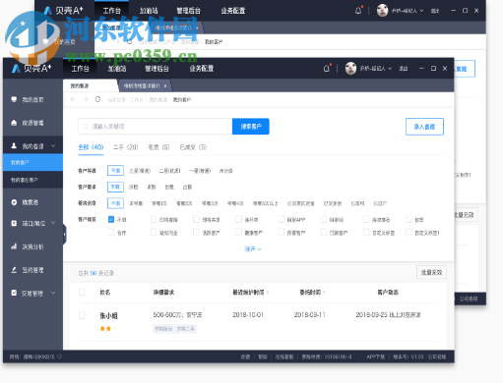Click the 交易管理 checklist icon
The width and height of the screenshot is (503, 383).
pos(14,293)
